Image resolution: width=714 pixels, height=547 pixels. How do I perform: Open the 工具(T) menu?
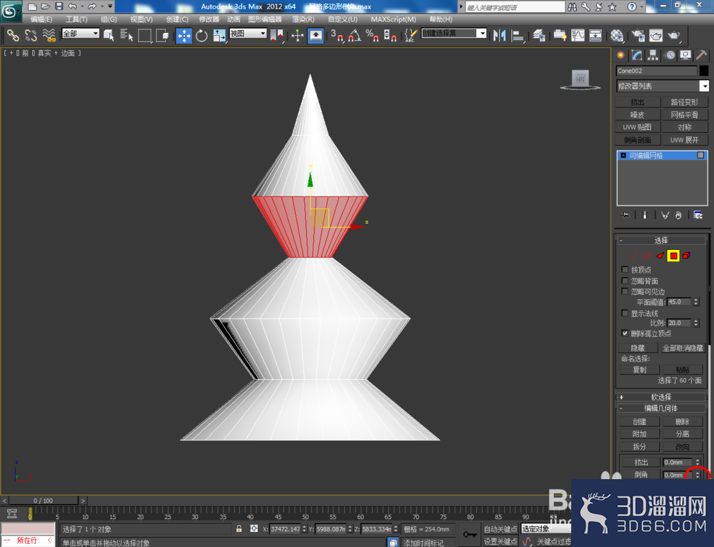[76, 19]
